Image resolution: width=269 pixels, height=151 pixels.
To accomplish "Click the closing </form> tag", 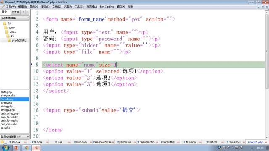I will point(53,130).
